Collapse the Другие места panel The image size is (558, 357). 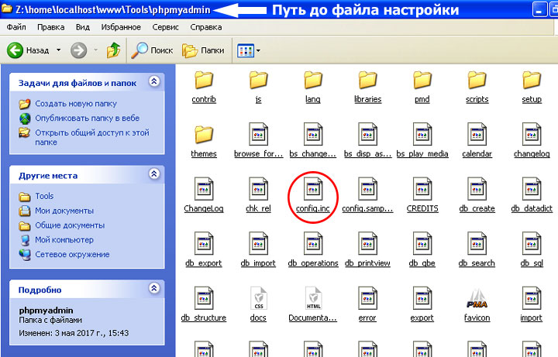154,174
